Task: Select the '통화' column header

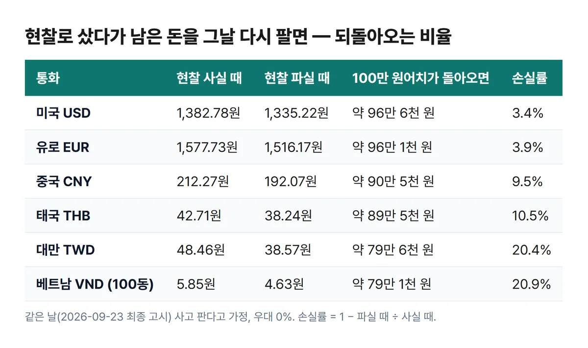Action: click(48, 78)
